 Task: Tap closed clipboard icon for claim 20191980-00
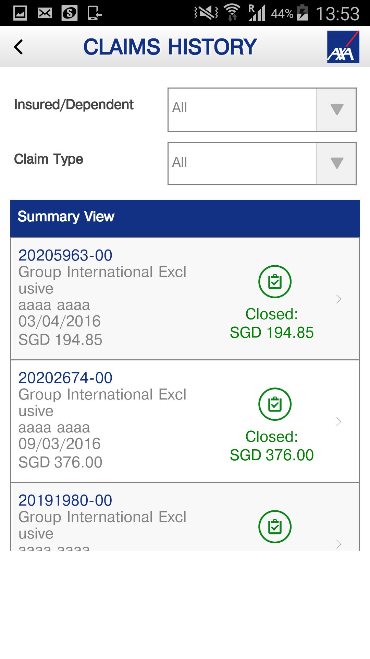coord(275,527)
